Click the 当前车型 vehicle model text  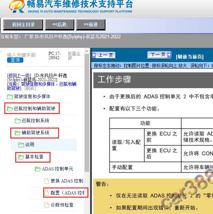[61, 37]
